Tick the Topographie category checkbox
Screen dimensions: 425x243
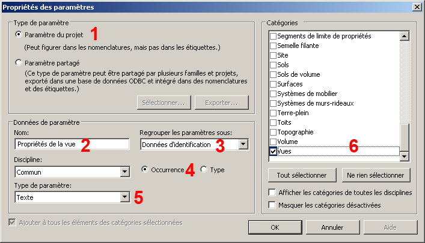point(274,132)
